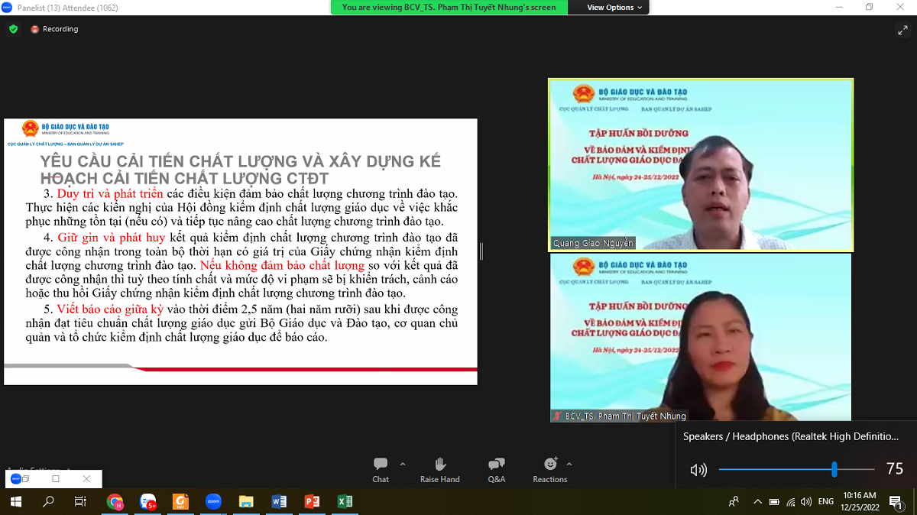917x515 pixels.
Task: Open PowerPoint from the taskbar
Action: (x=312, y=501)
